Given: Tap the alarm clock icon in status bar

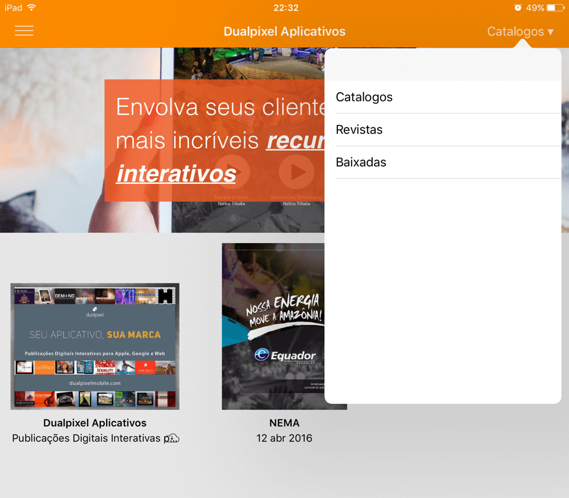Looking at the screenshot, I should click(518, 8).
